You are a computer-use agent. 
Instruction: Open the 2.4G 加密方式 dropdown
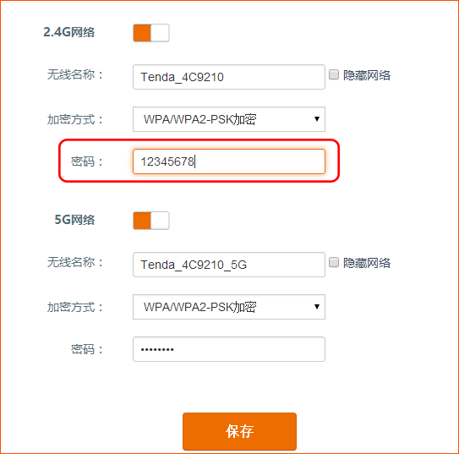pos(229,119)
